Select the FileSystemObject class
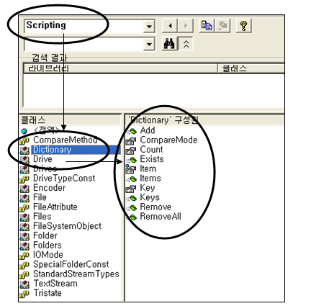The image size is (311, 306). [67, 226]
